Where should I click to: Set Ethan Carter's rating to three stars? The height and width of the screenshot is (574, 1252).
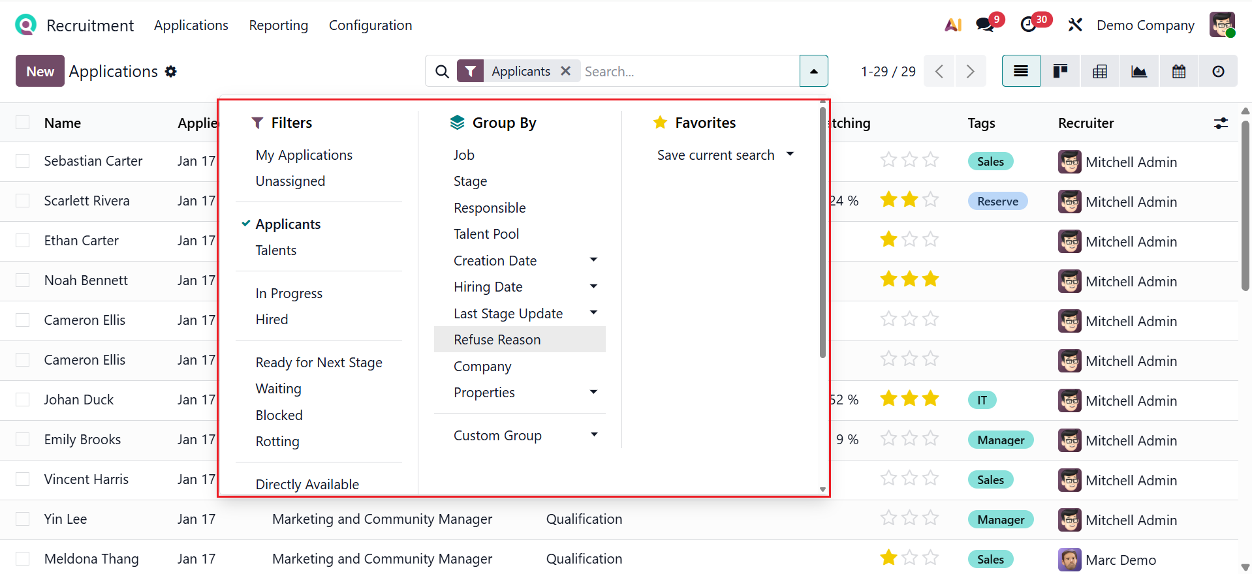pyautogui.click(x=931, y=240)
